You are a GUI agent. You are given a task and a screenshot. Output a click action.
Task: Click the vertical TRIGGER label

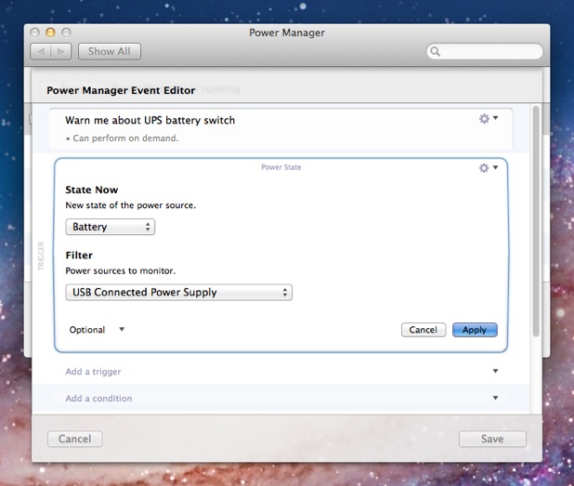point(41,256)
